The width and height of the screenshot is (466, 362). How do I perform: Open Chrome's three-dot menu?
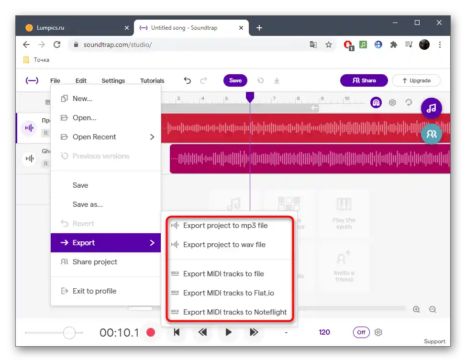[x=440, y=45]
